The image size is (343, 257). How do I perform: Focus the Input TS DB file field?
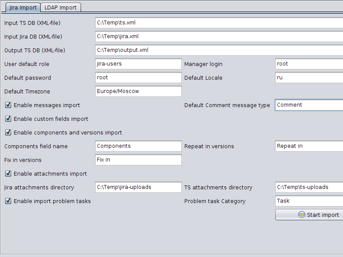pos(219,23)
